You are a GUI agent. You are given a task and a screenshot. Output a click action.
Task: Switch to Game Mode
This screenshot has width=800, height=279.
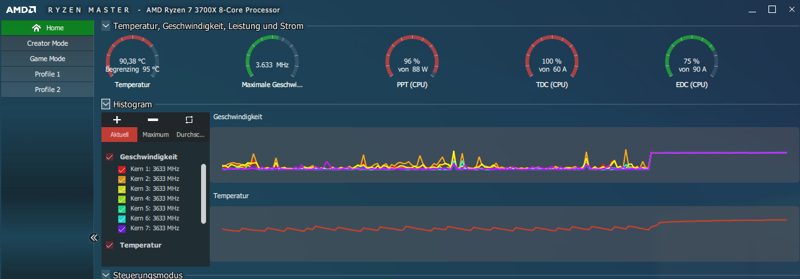[x=48, y=59]
